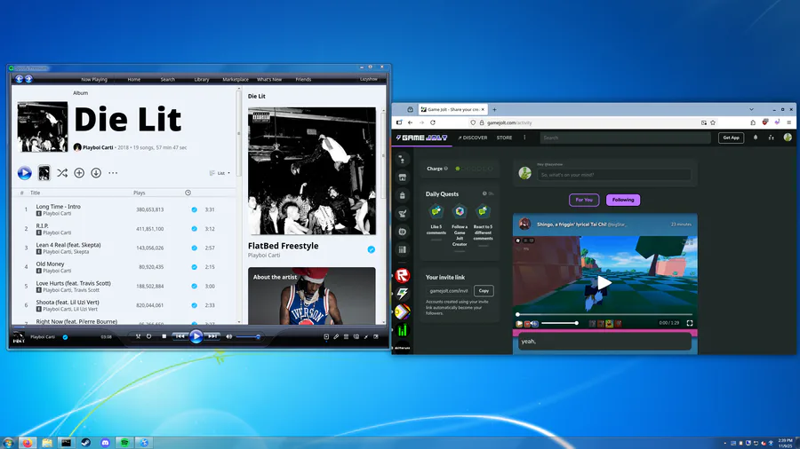Screen dimensions: 800x449
Task: Open the Game Jolt Store link
Action: pos(504,138)
